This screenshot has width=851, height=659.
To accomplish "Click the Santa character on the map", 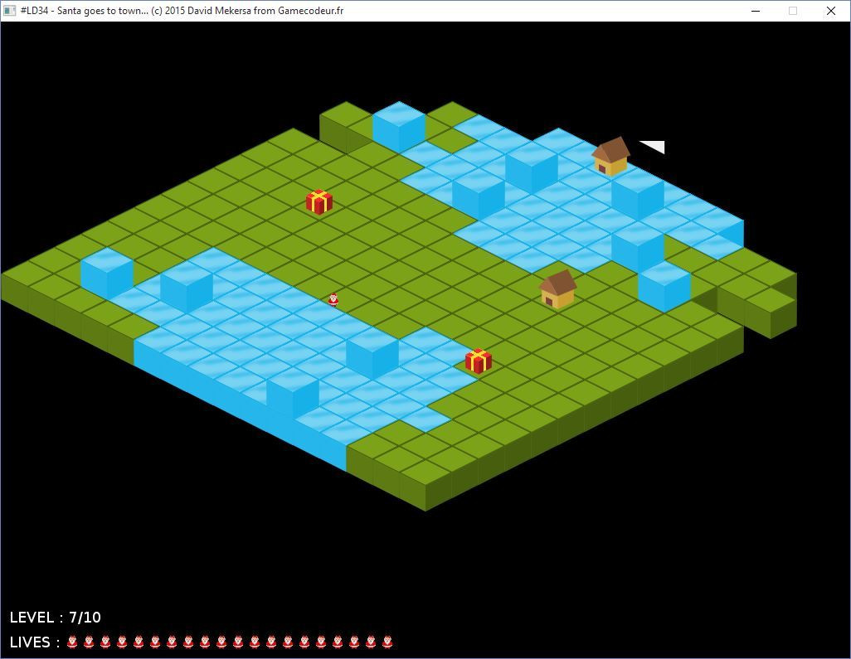I will tap(333, 299).
